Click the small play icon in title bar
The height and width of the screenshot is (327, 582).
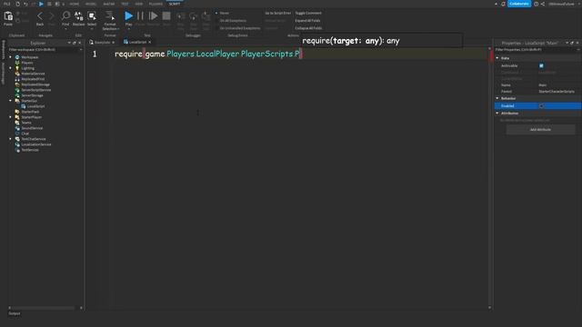pyautogui.click(x=41, y=4)
